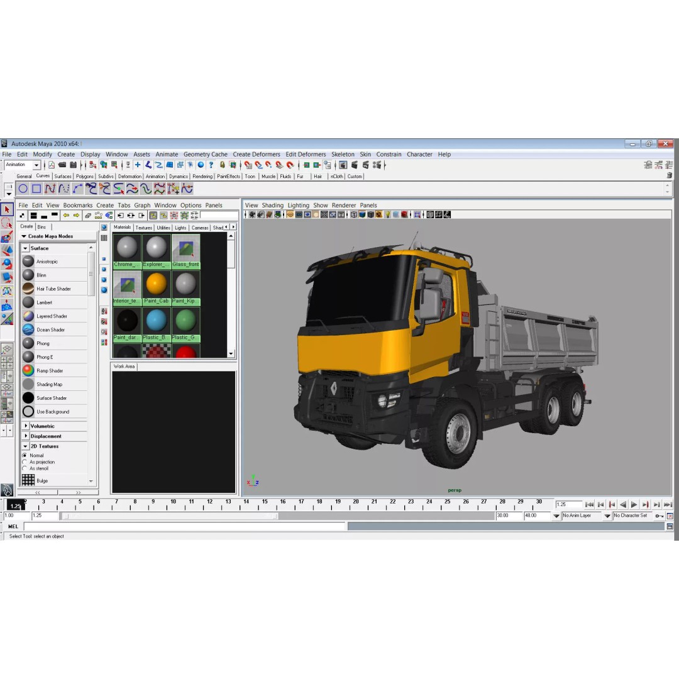Expand the Displacement category

(26, 436)
